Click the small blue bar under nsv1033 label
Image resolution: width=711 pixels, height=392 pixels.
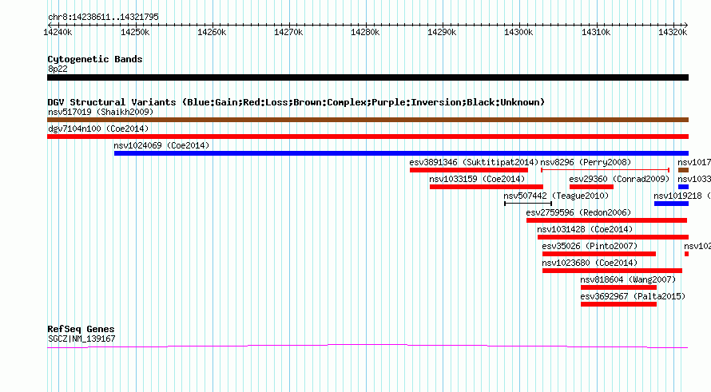pyautogui.click(x=683, y=187)
